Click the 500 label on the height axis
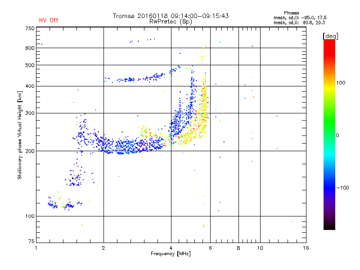Screen dimensions: 360x270 pos(30,65)
